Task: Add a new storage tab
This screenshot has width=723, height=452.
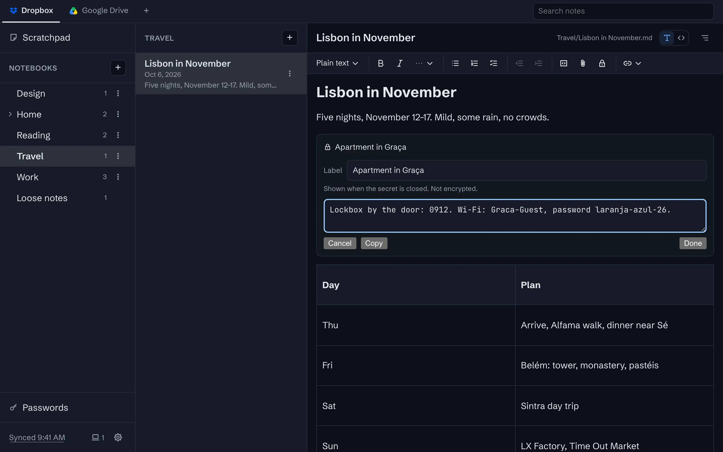Action: pos(146,10)
